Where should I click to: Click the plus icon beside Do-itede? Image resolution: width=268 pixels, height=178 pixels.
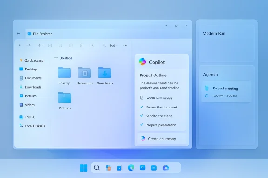click(56, 58)
